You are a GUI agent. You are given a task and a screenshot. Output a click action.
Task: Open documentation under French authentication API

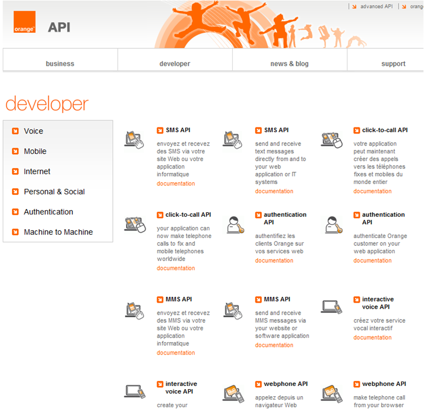coord(274,261)
